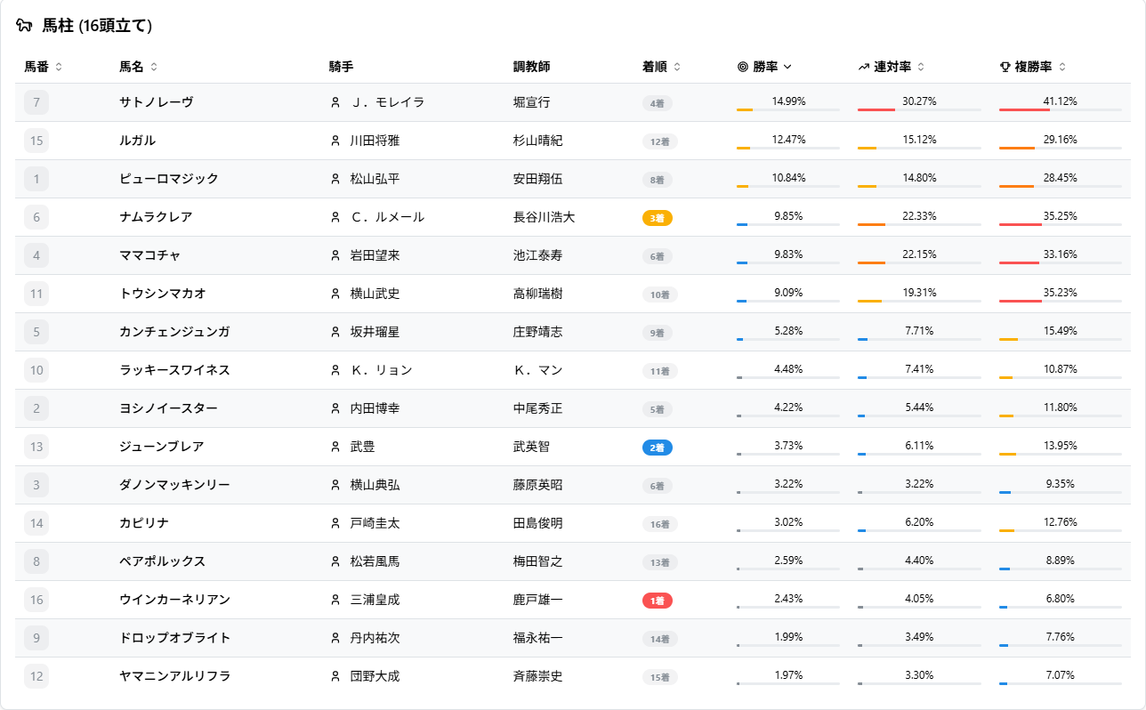
Task: Toggle sort order on 着順 column
Action: [661, 67]
